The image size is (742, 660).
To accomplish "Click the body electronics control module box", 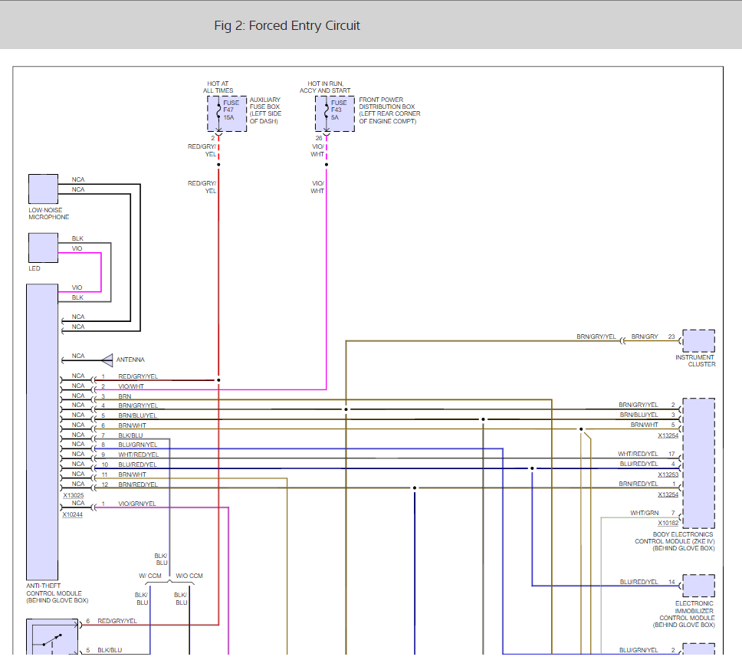I will (x=698, y=462).
